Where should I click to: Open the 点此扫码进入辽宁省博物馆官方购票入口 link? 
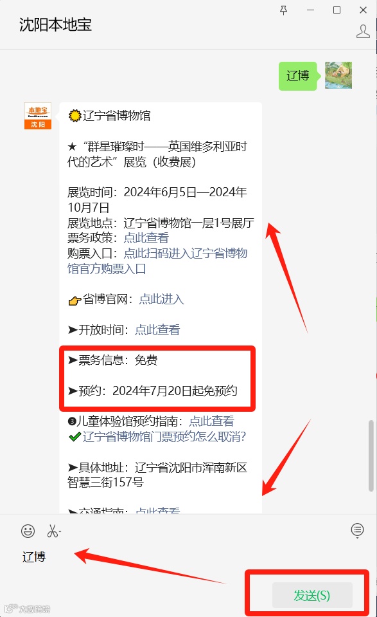pyautogui.click(x=157, y=261)
